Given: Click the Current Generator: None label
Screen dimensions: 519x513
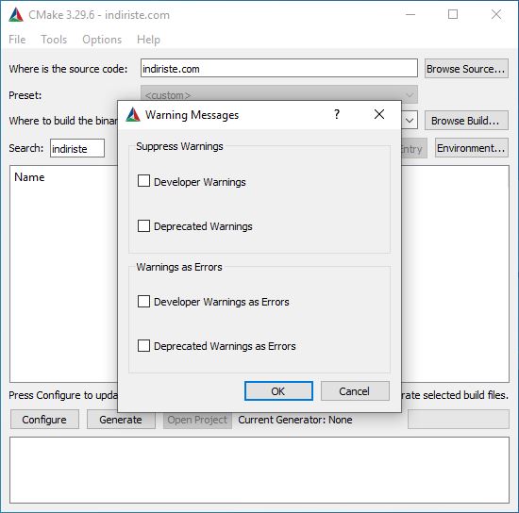Looking at the screenshot, I should pos(295,420).
